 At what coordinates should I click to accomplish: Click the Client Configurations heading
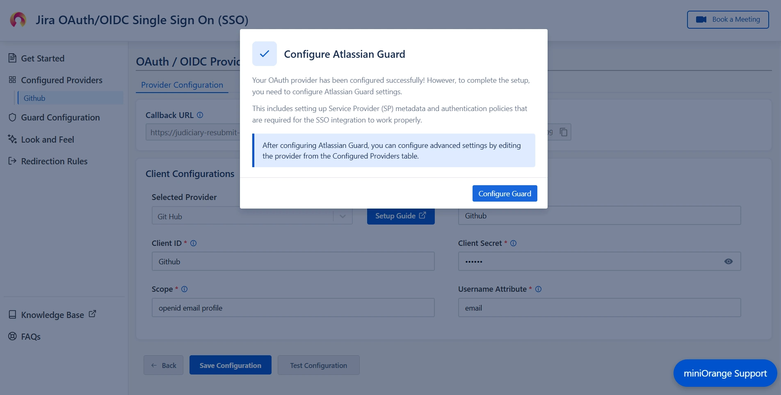click(190, 174)
